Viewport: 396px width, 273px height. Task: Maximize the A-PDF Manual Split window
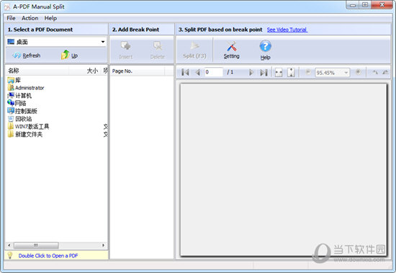pos(365,5)
